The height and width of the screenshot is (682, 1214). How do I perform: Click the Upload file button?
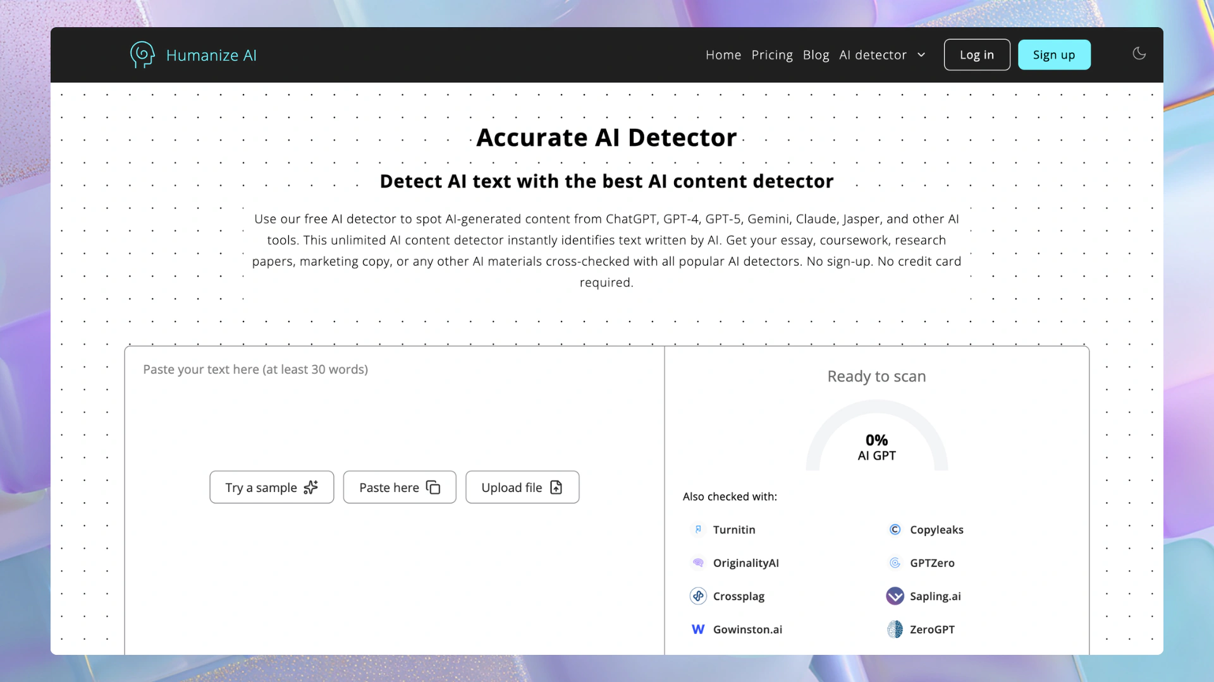pyautogui.click(x=522, y=487)
